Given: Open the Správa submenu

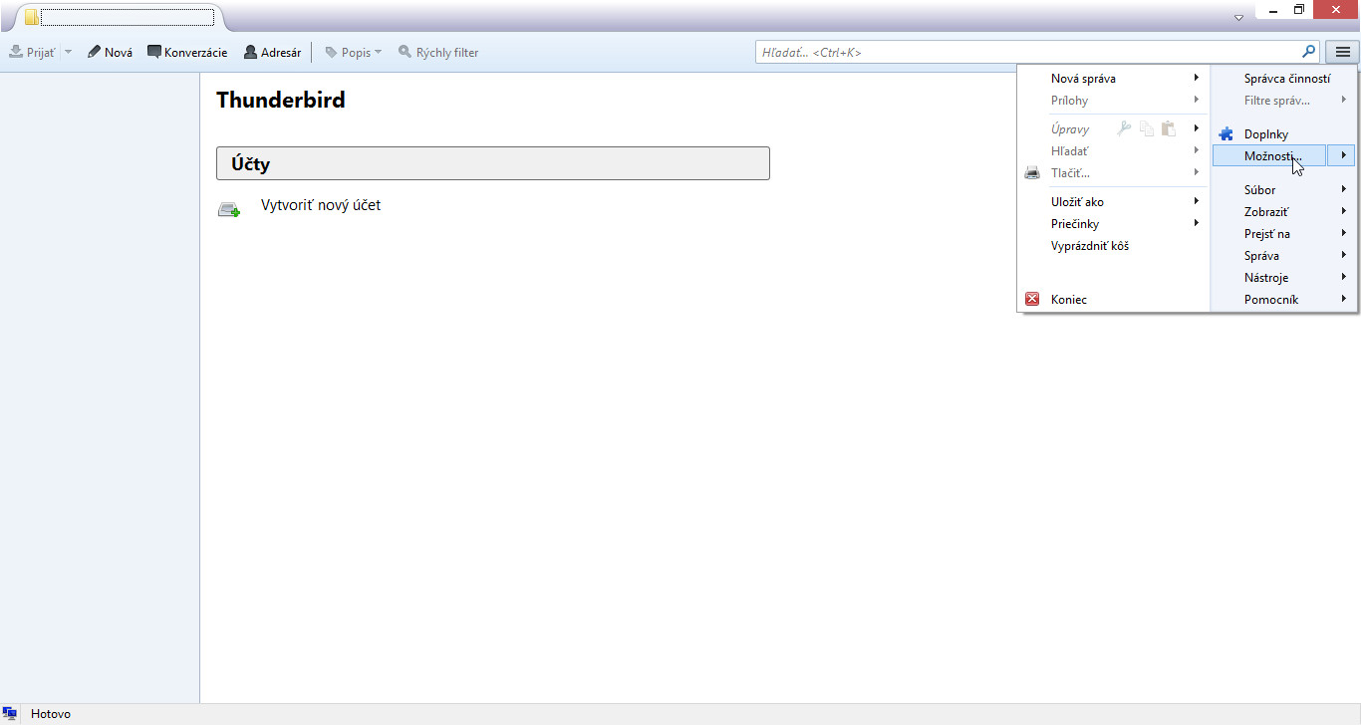Looking at the screenshot, I should [1284, 255].
